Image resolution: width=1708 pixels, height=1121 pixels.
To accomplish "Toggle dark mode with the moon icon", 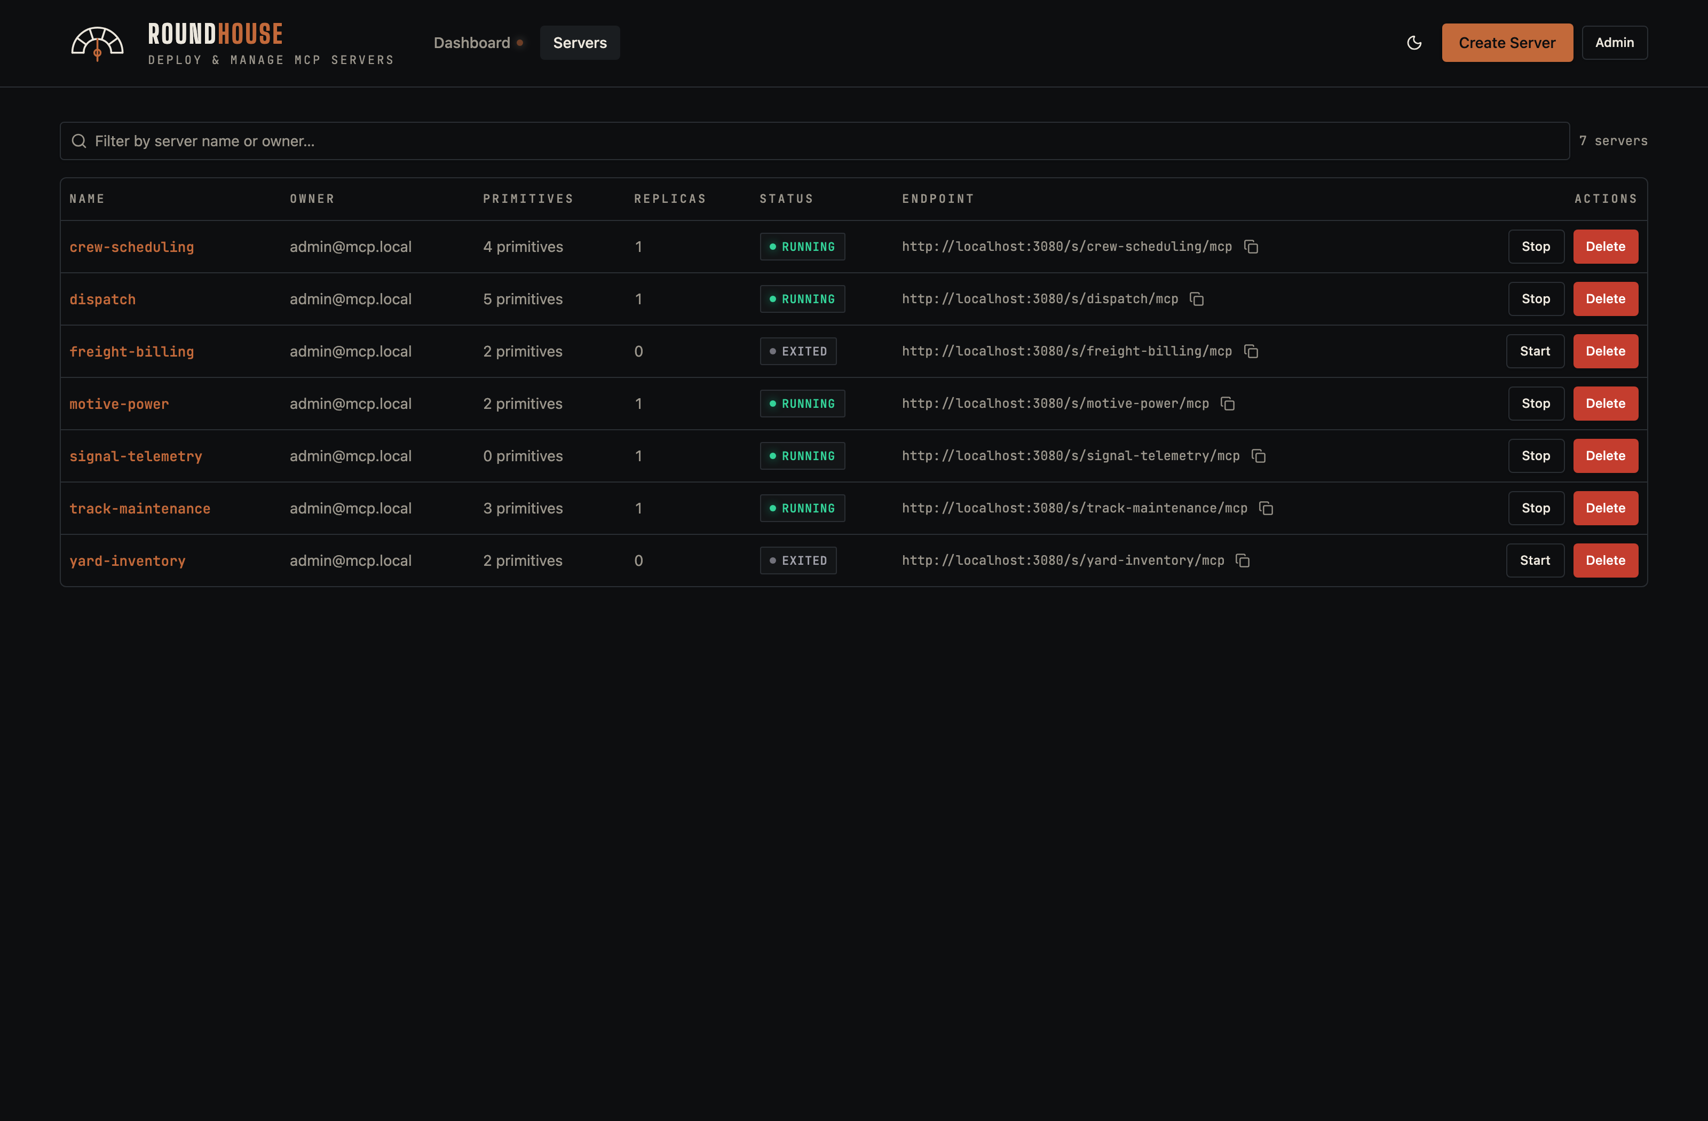I will pos(1414,43).
